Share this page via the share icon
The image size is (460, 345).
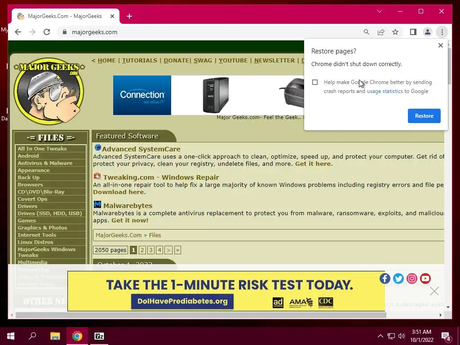381,32
